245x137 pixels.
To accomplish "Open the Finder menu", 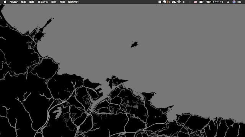I will point(14,2).
